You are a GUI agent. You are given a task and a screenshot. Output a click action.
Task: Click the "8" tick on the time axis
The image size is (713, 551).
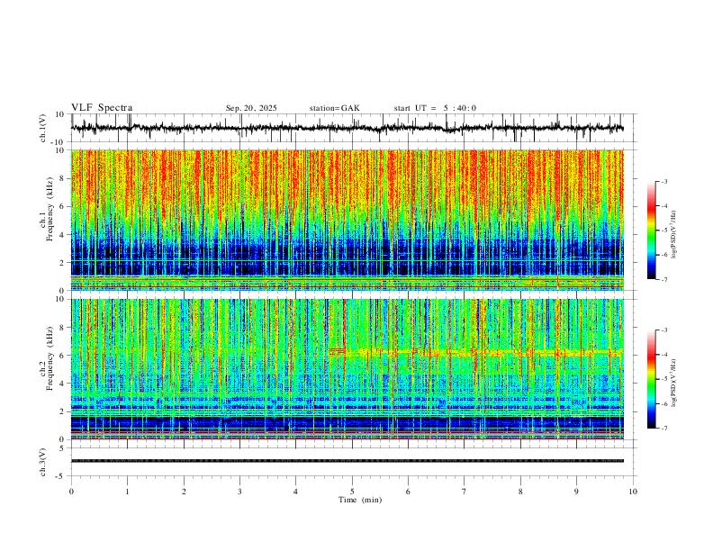click(520, 492)
